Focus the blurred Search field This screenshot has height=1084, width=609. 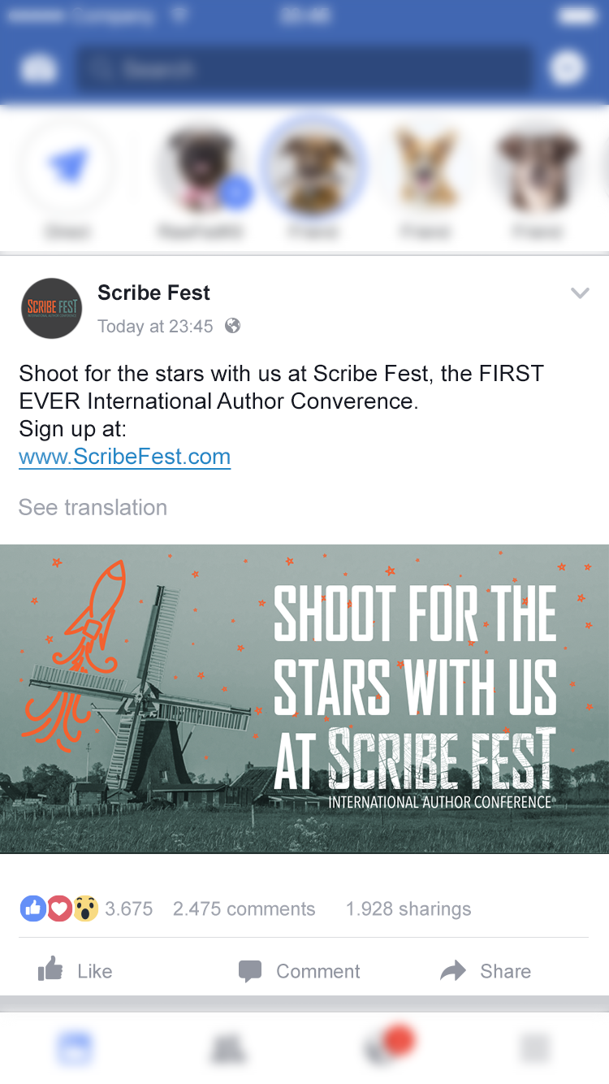305,70
